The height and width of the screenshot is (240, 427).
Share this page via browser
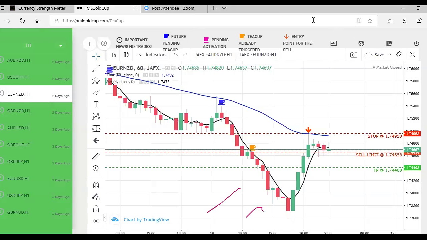click(x=419, y=21)
